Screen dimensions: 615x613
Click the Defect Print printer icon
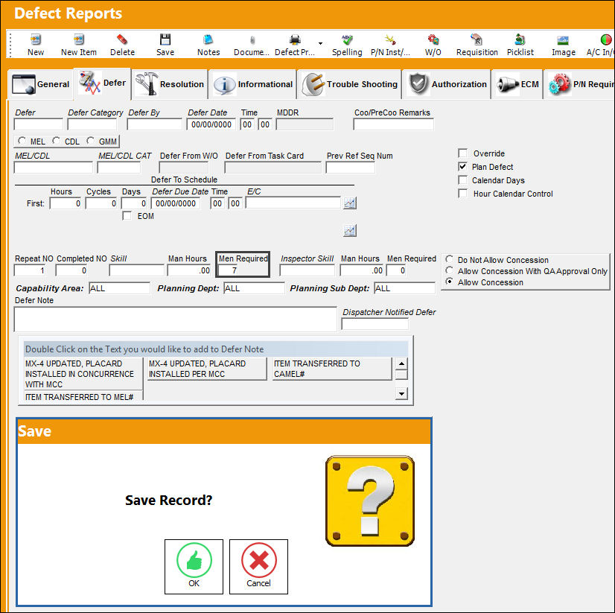point(295,39)
